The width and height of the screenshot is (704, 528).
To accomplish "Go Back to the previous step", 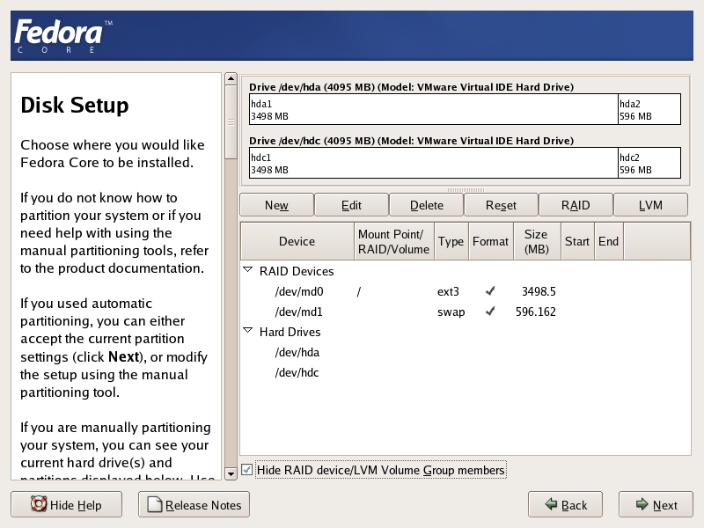I will click(565, 504).
